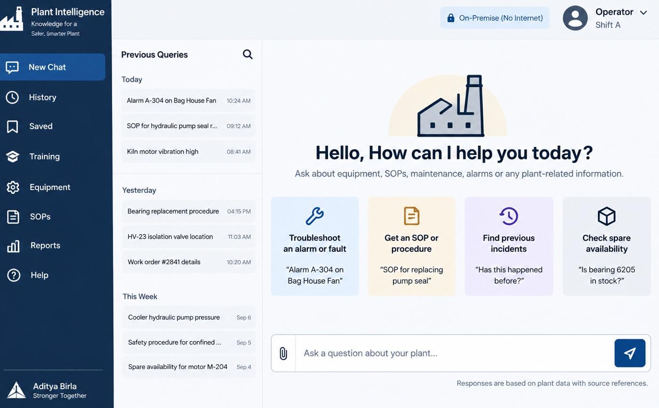The height and width of the screenshot is (408, 659).
Task: Click the lock icon beside On-Premise
Action: tap(450, 18)
